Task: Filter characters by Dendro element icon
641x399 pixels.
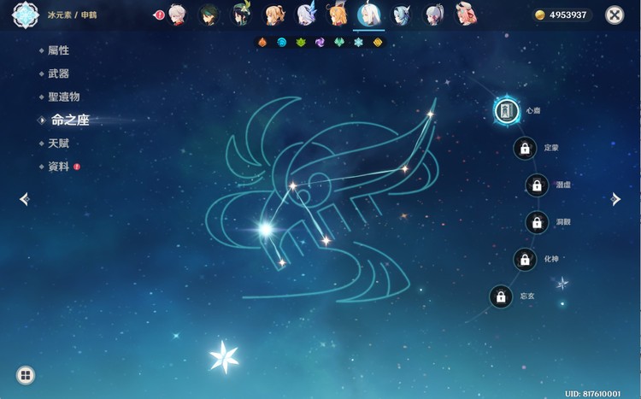Action: pos(301,42)
